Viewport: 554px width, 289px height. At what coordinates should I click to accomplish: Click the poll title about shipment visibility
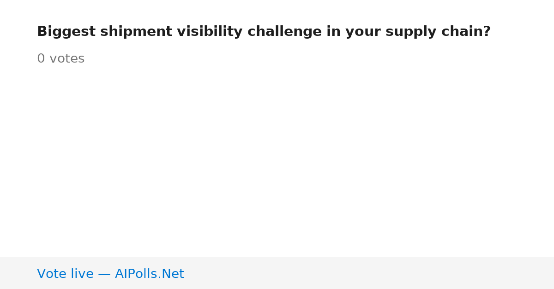click(x=264, y=32)
